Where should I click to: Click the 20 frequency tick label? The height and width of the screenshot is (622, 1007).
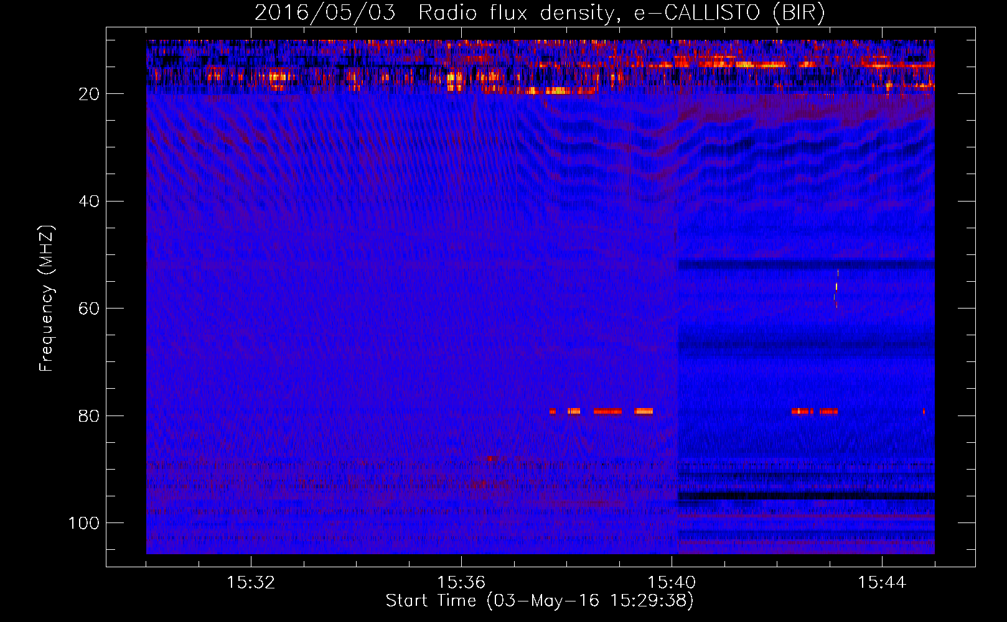click(x=89, y=94)
